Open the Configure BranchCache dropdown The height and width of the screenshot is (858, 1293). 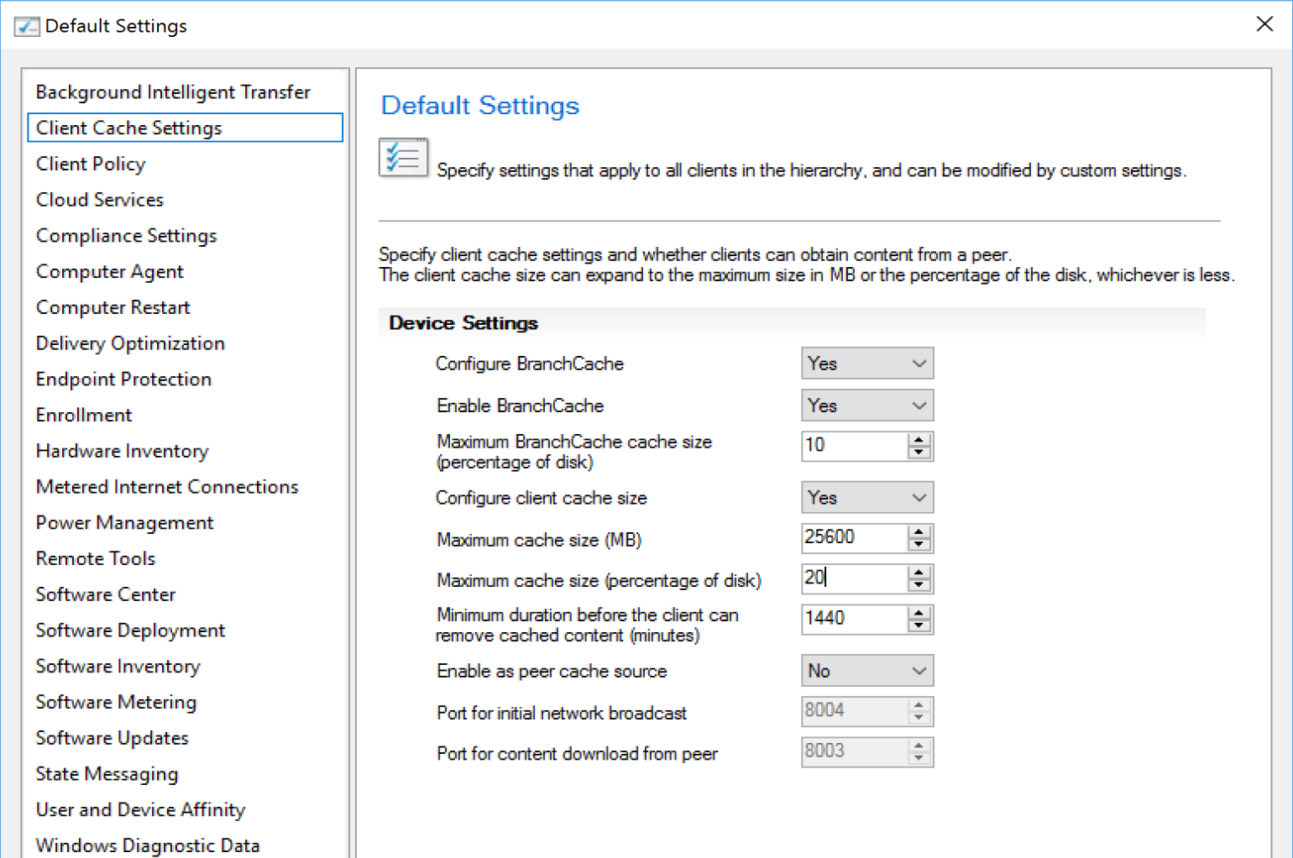click(x=866, y=364)
